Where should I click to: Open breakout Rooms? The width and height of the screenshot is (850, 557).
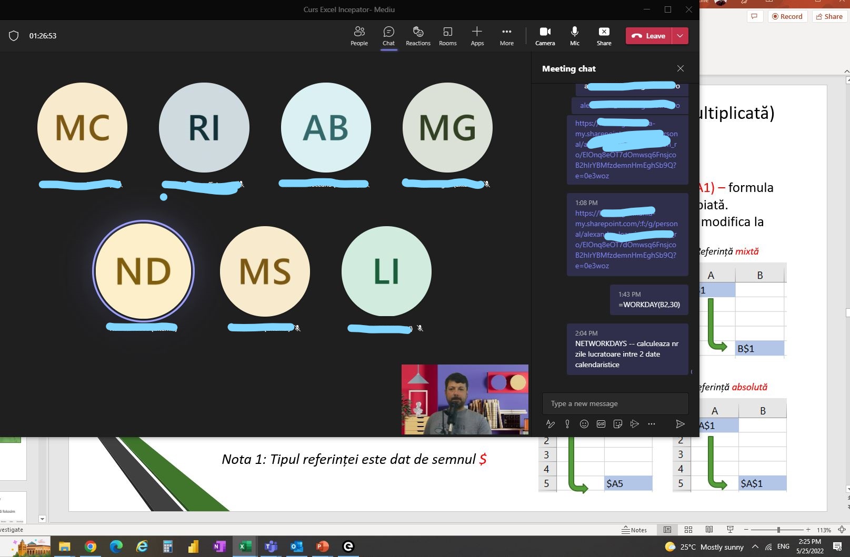(447, 36)
